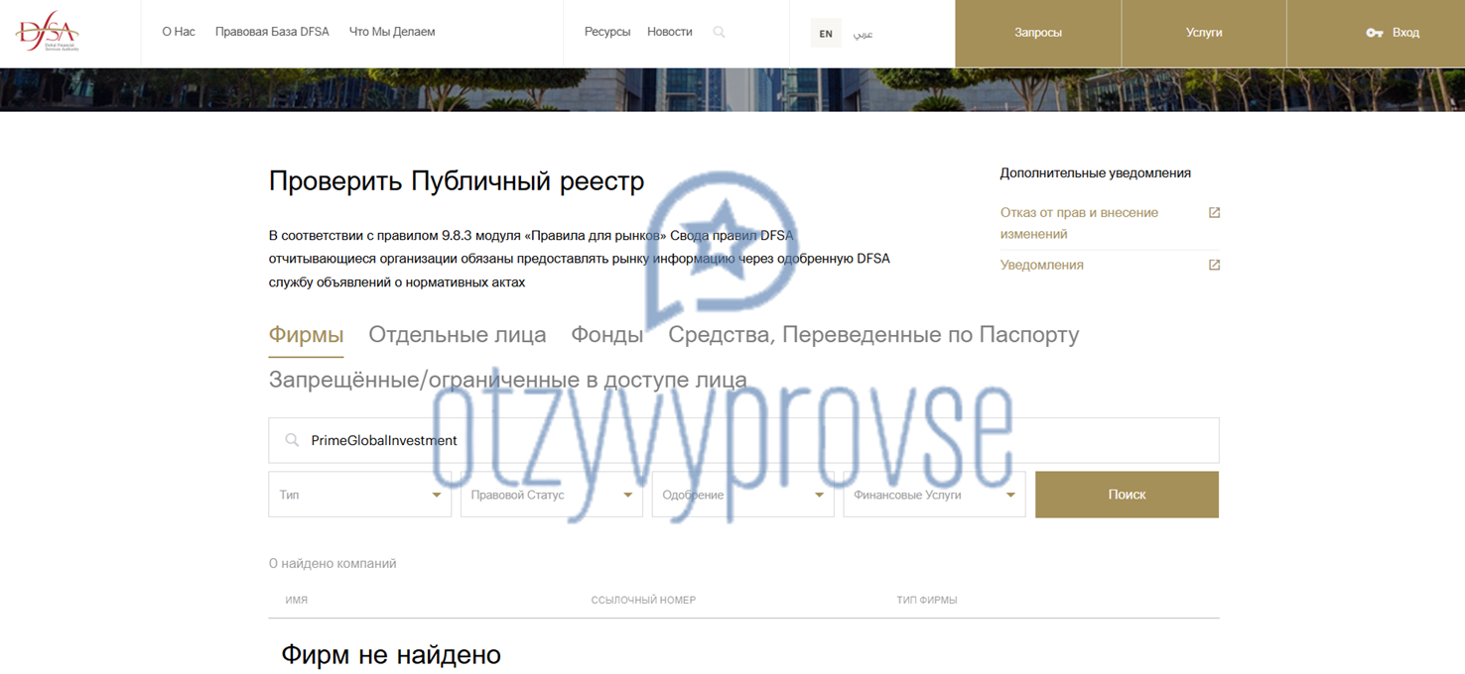Click the Услуги button
Viewport: 1465px width, 674px height.
(x=1204, y=34)
